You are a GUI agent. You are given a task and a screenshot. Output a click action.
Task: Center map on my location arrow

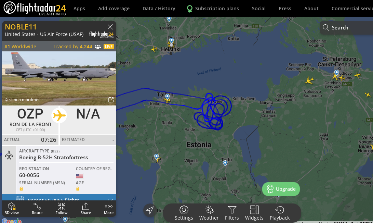(x=150, y=210)
